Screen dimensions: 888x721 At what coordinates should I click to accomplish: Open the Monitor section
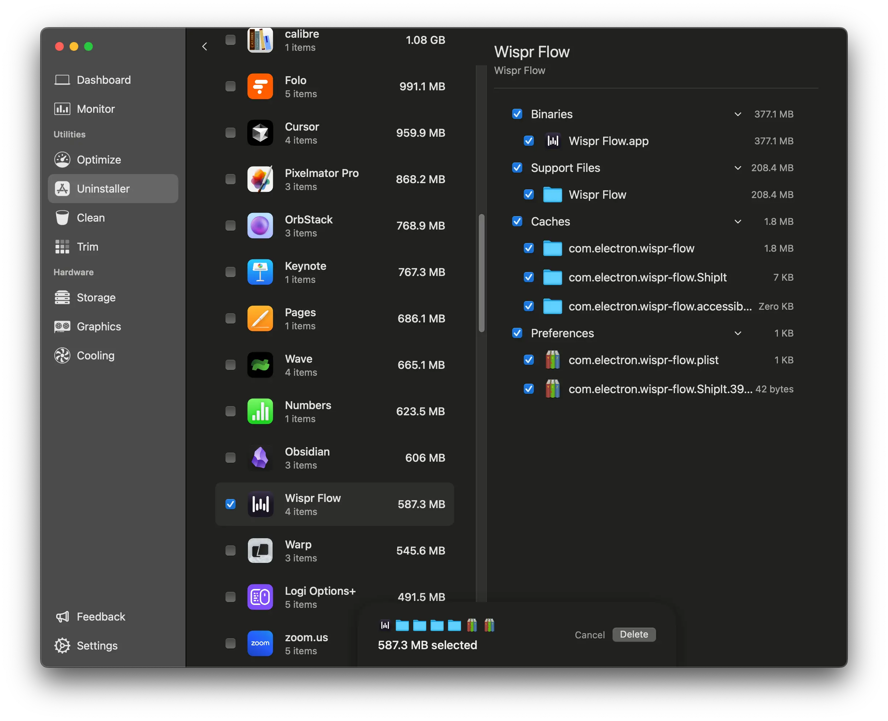[x=113, y=109]
